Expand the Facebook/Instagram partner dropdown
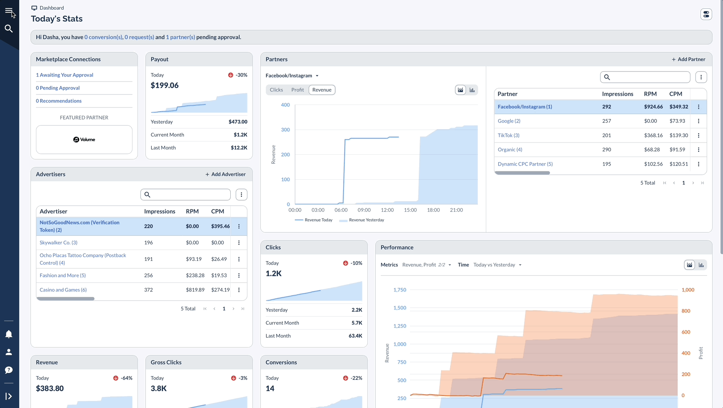The height and width of the screenshot is (408, 723). [x=292, y=76]
